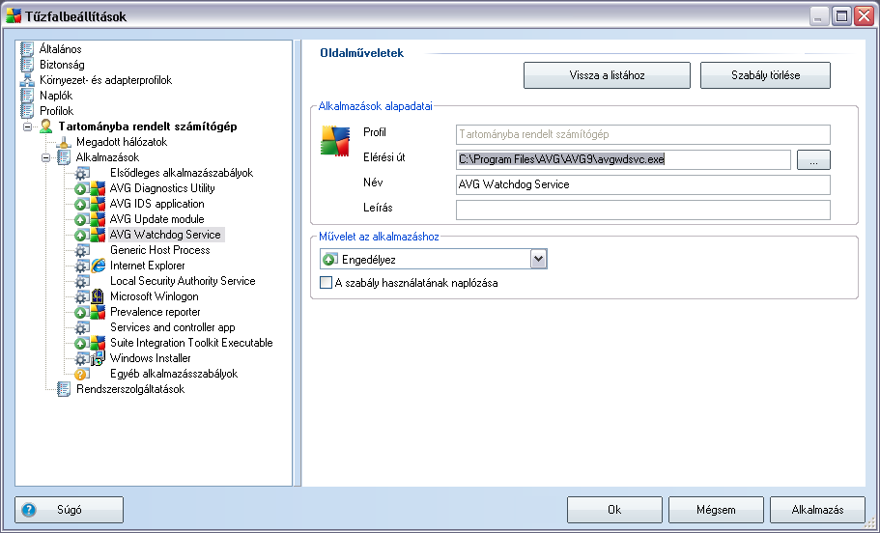Select Biztonság in the settings tree

62,65
